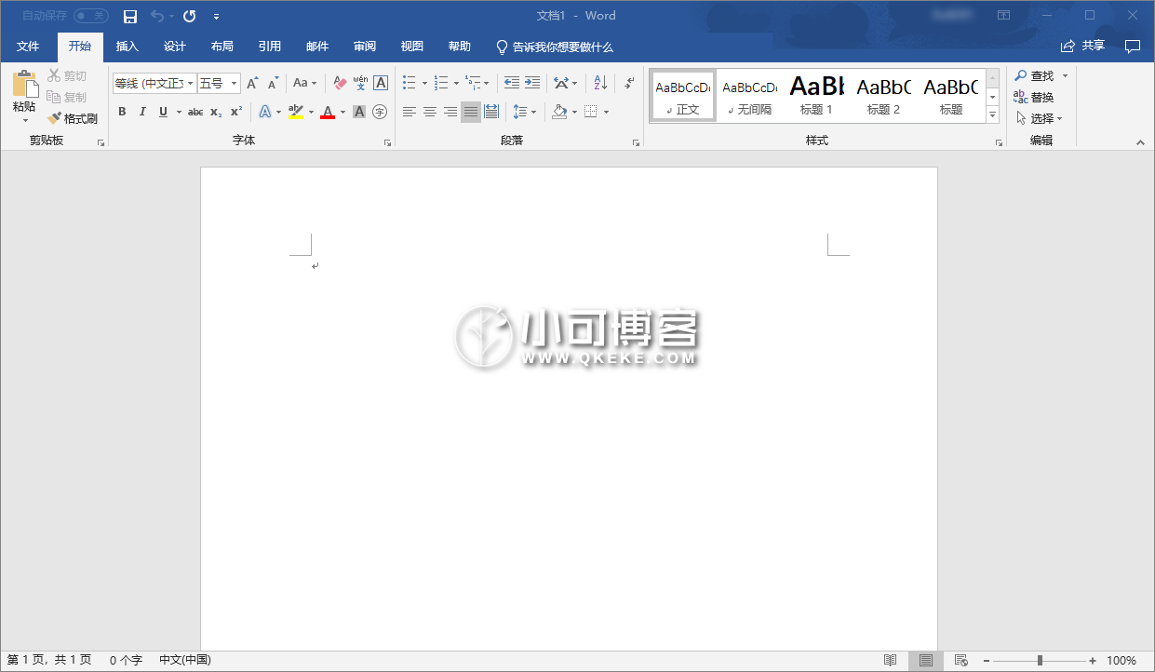Toggle underline formatting
The width and height of the screenshot is (1155, 672).
[163, 112]
